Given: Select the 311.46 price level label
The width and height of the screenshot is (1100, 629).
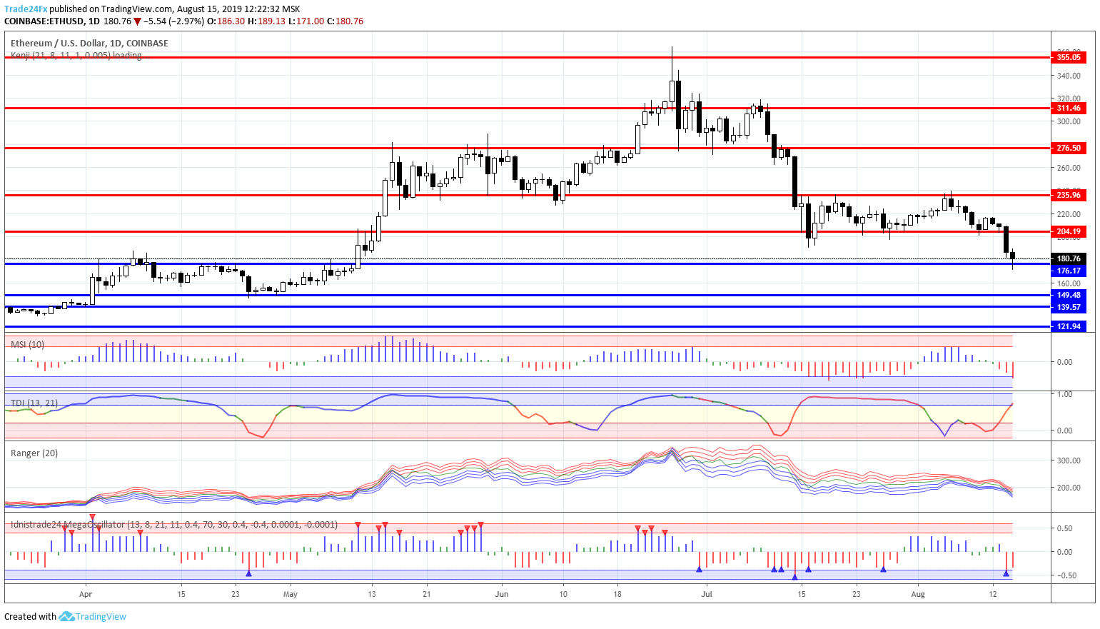Looking at the screenshot, I should coord(1069,108).
